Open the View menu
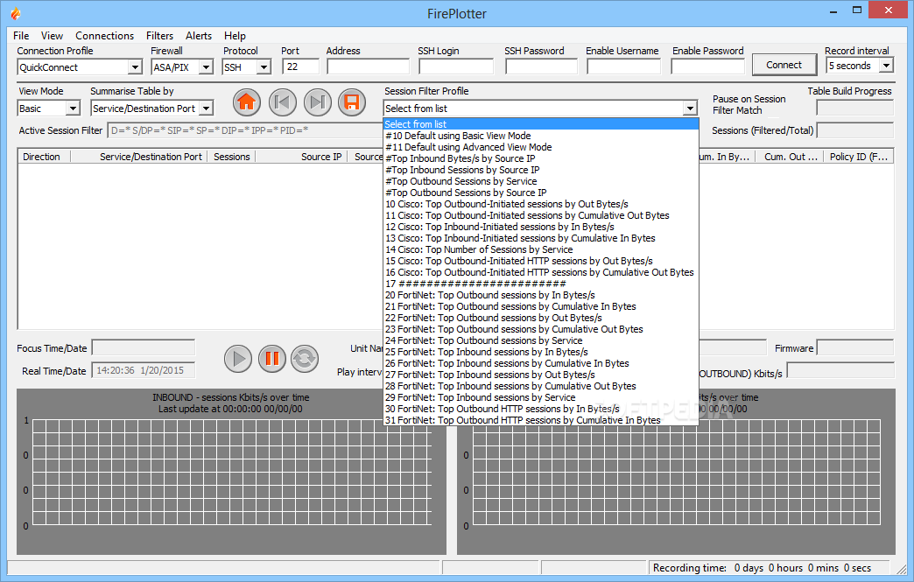Screen dimensions: 914x582 [52, 36]
